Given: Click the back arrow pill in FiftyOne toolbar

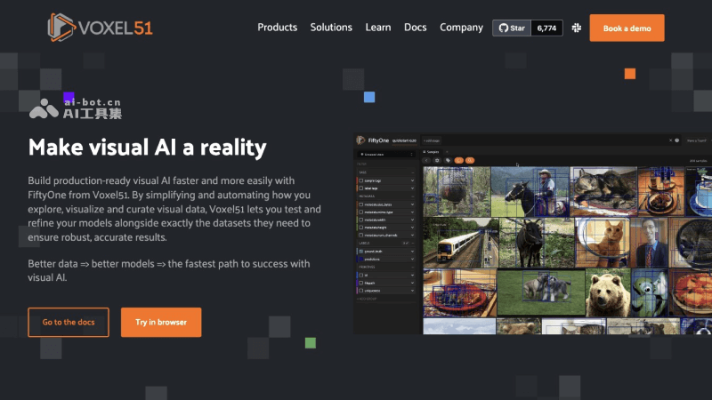Looking at the screenshot, I should (426, 161).
